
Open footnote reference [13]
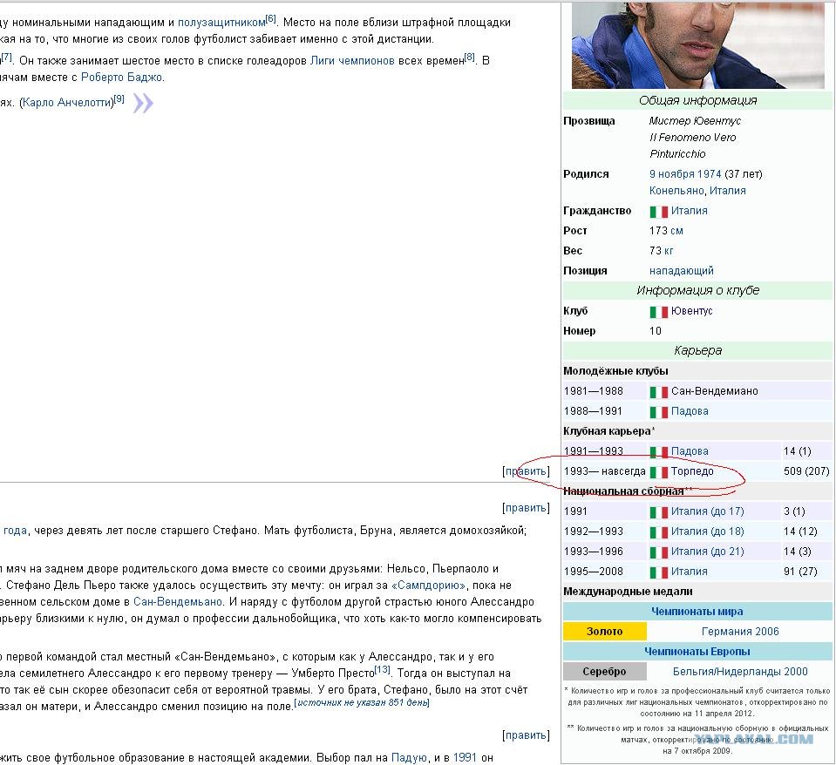[x=382, y=670]
